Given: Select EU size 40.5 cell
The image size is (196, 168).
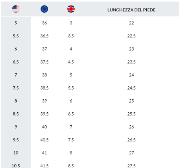Looking at the screenshot, I should (x=44, y=140).
